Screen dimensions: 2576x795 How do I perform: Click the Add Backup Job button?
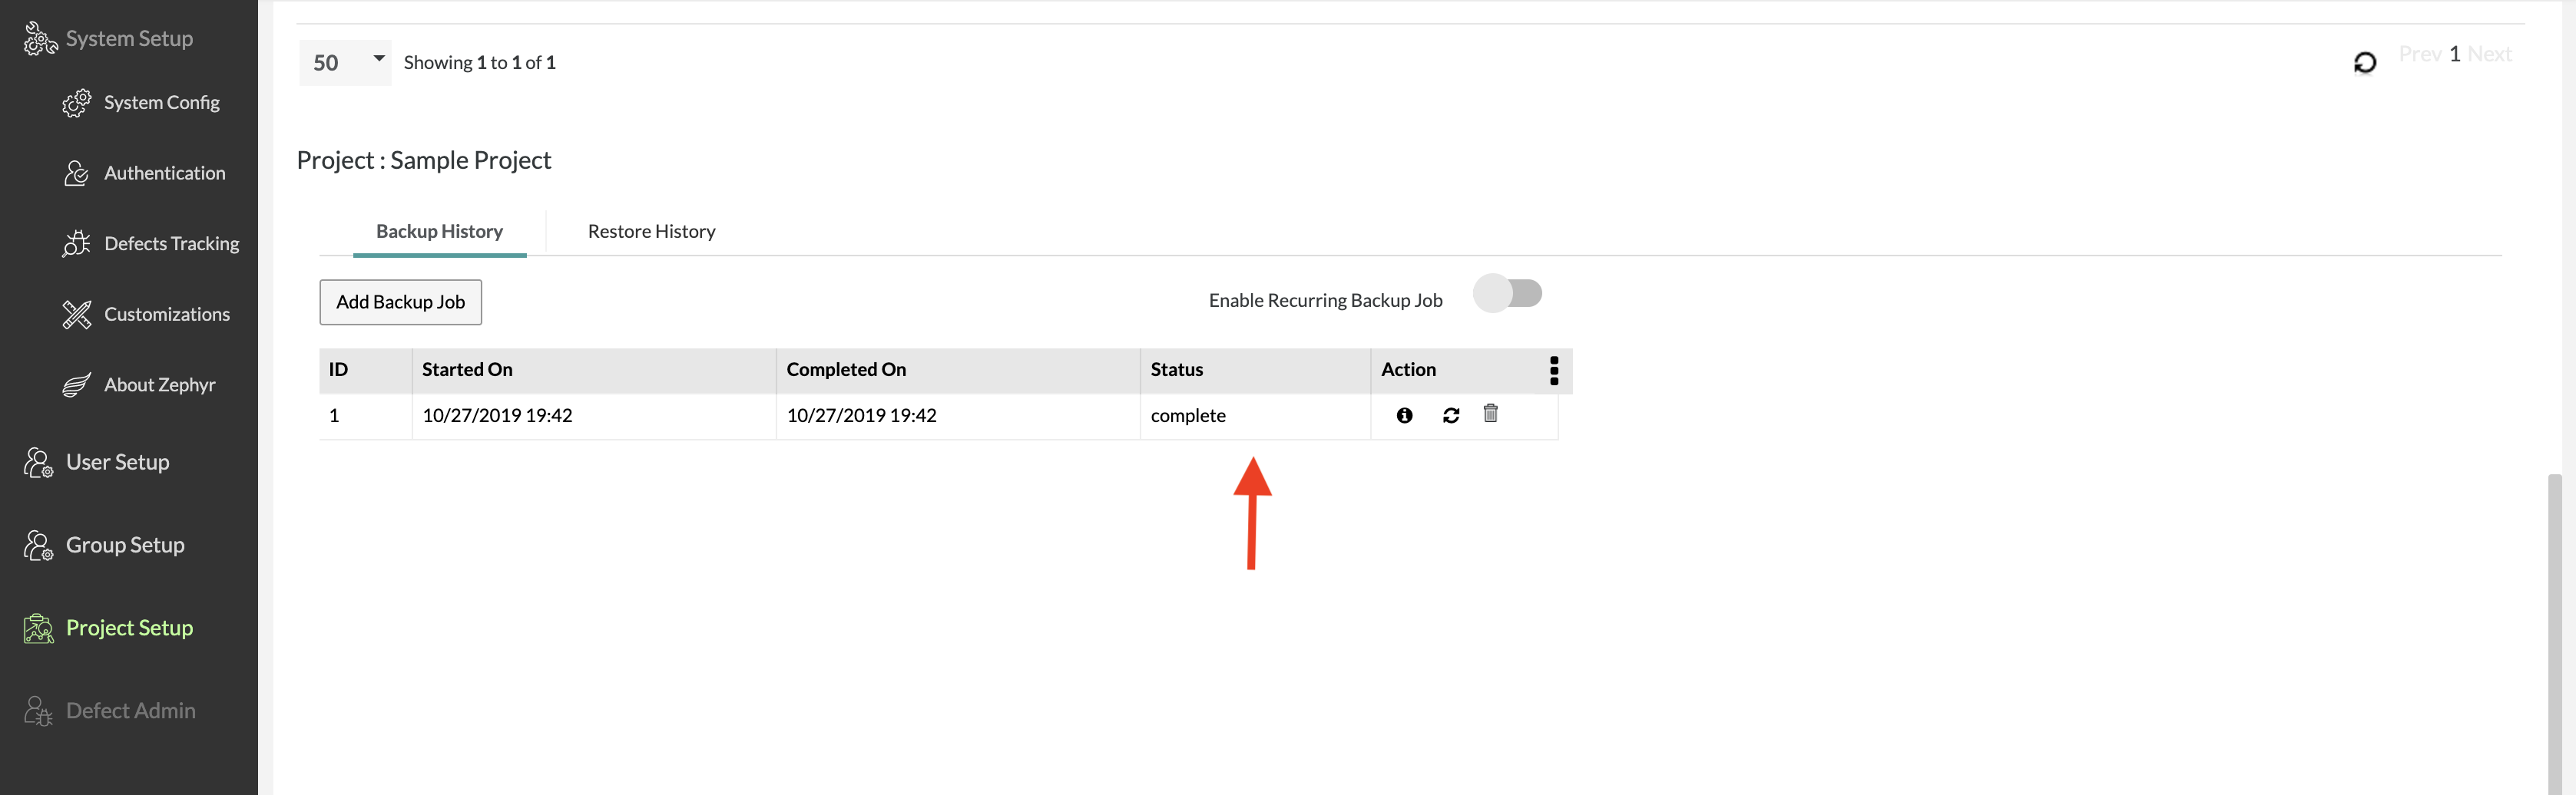tap(400, 302)
